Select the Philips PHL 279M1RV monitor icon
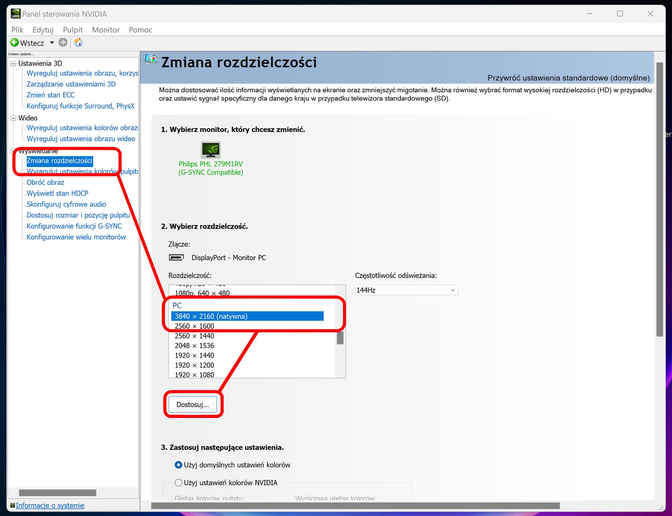Viewport: 672px width, 516px height. pos(211,150)
